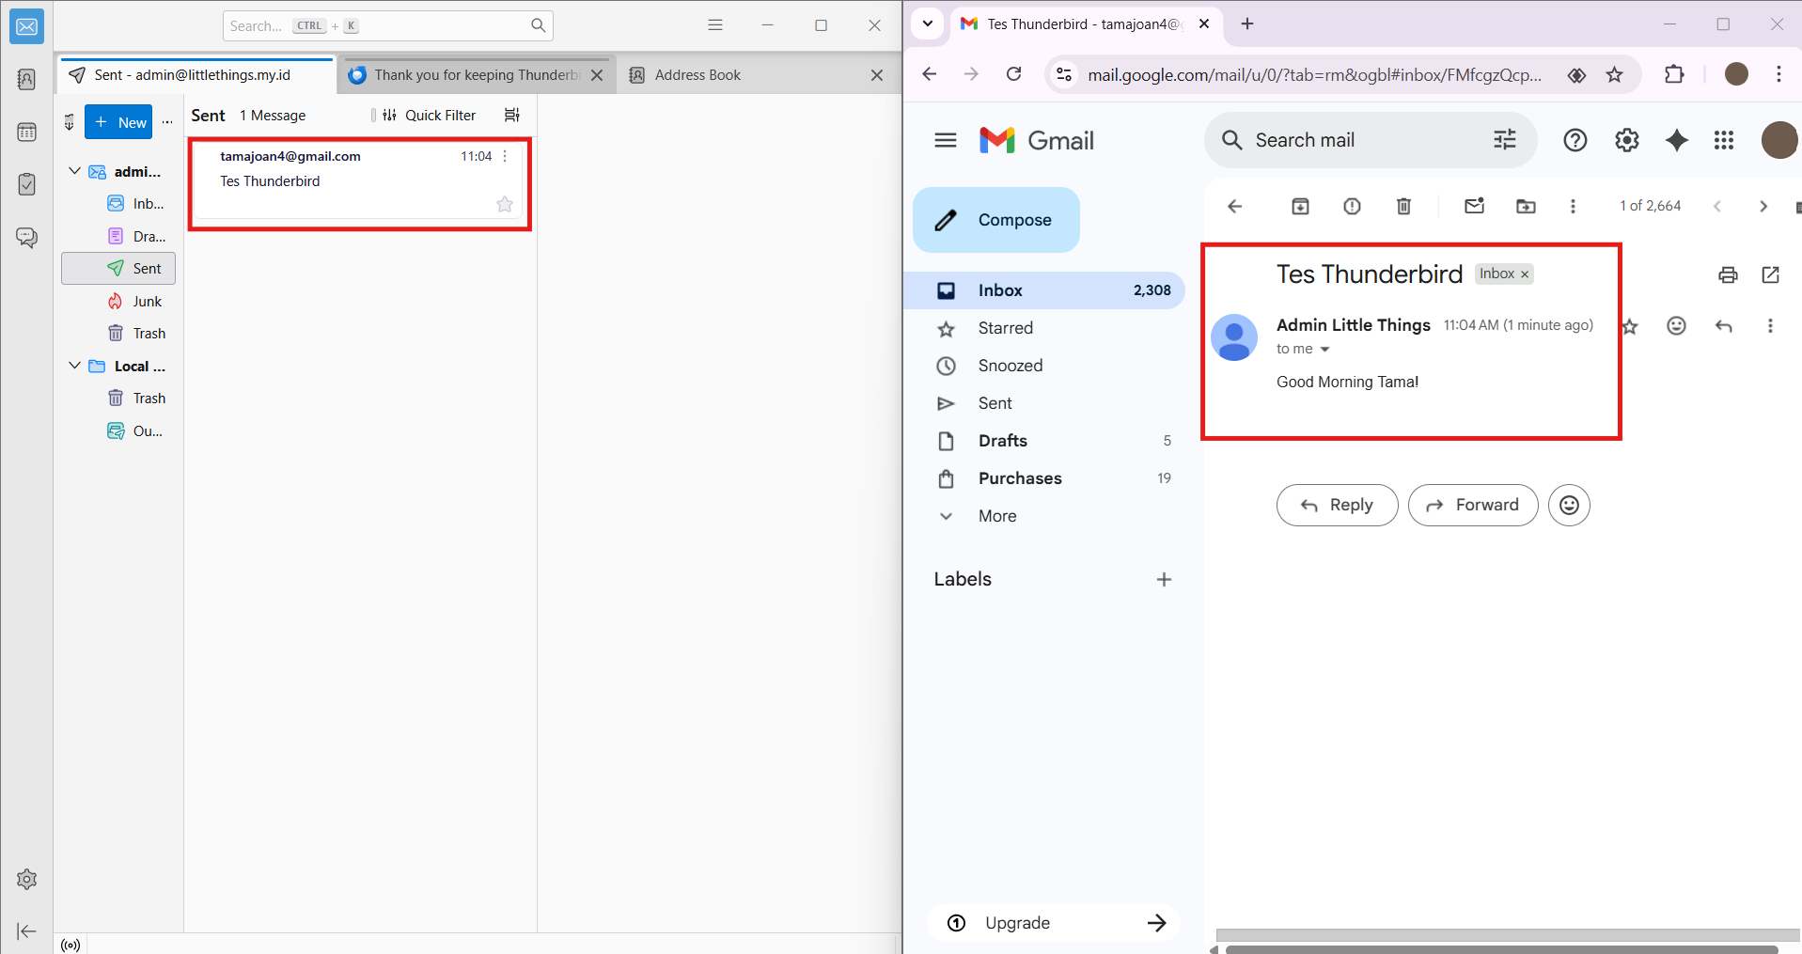Click the Forward button below email

pyautogui.click(x=1473, y=506)
